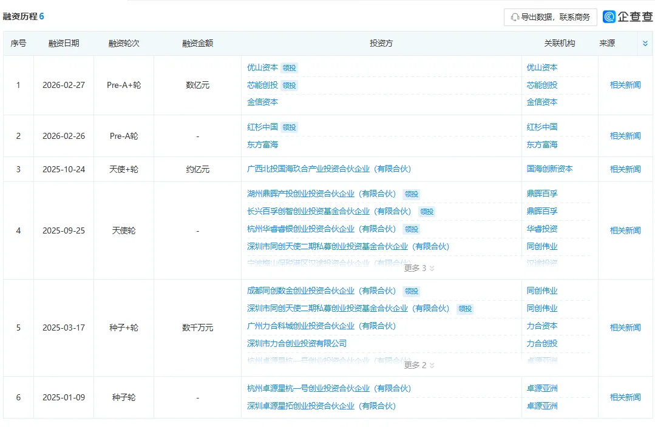
Task: Open 杭州卓源星杭一号创业投资合伙企业 in row 6
Action: (329, 389)
